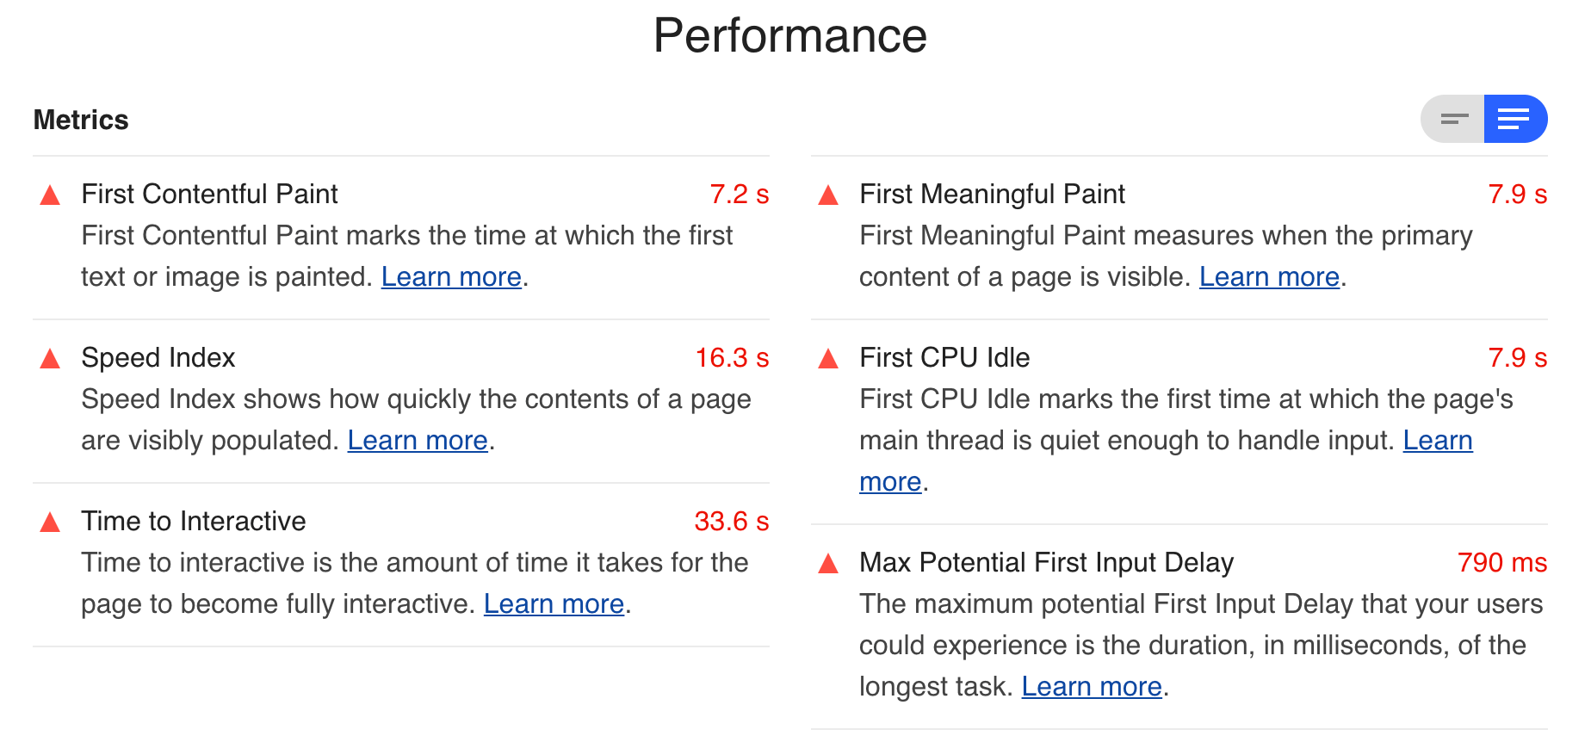Open Learn more for First Contentful Paint
This screenshot has height=742, width=1591.
tap(451, 277)
